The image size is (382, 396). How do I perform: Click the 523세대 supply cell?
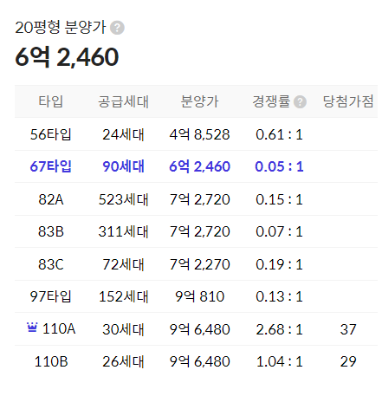pos(123,199)
